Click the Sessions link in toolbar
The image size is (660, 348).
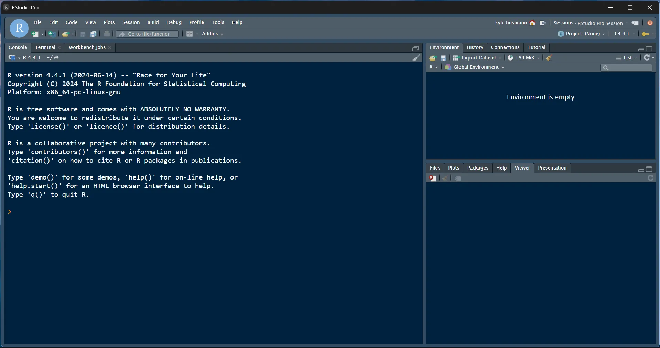563,23
